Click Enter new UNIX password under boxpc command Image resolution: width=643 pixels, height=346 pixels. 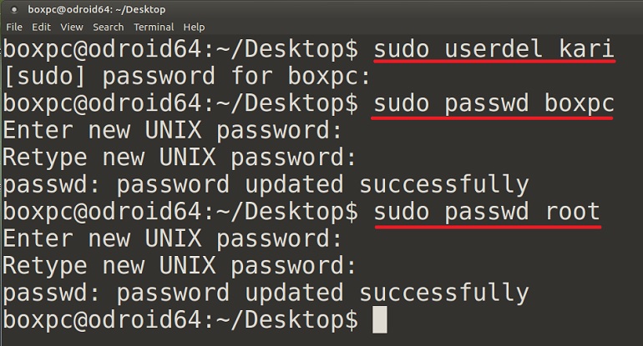tap(172, 131)
